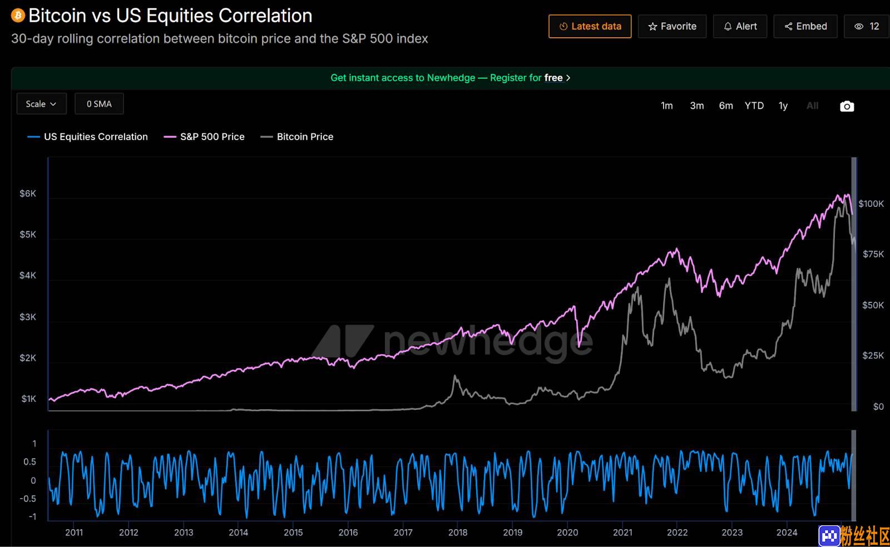Select the 1m time range
The width and height of the screenshot is (890, 547).
pyautogui.click(x=666, y=106)
